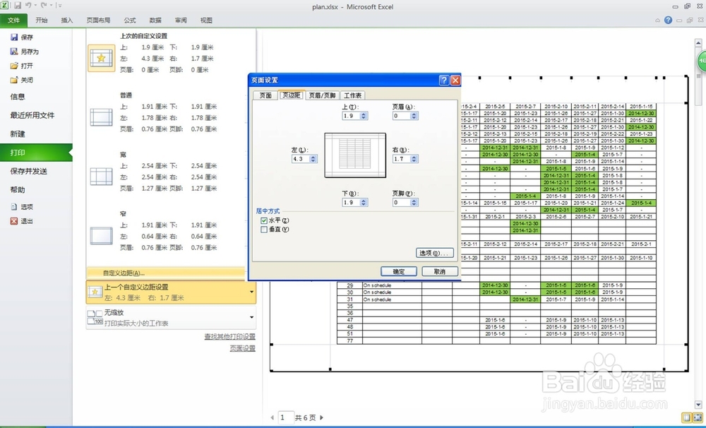Adjust 右 margin spinner arrows
Viewport: 706px width, 428px height.
(414, 159)
